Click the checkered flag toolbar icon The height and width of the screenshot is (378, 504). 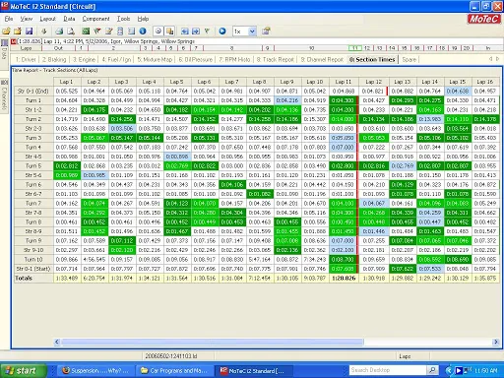(97, 31)
